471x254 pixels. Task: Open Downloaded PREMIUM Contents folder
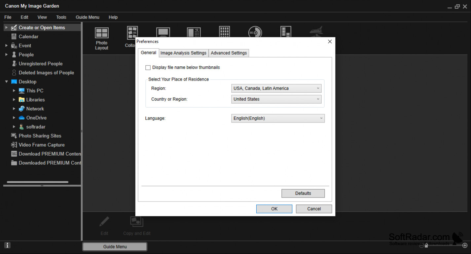pos(46,163)
